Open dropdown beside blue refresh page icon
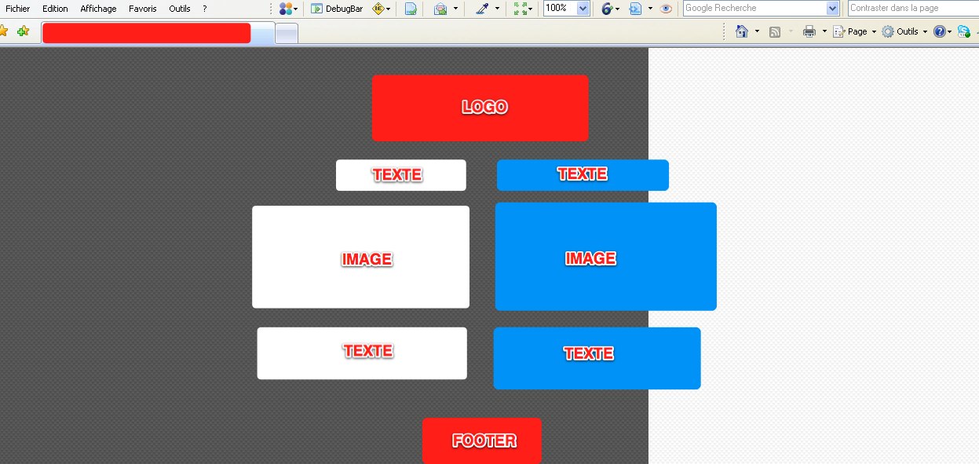The height and width of the screenshot is (464, 979). (650, 9)
